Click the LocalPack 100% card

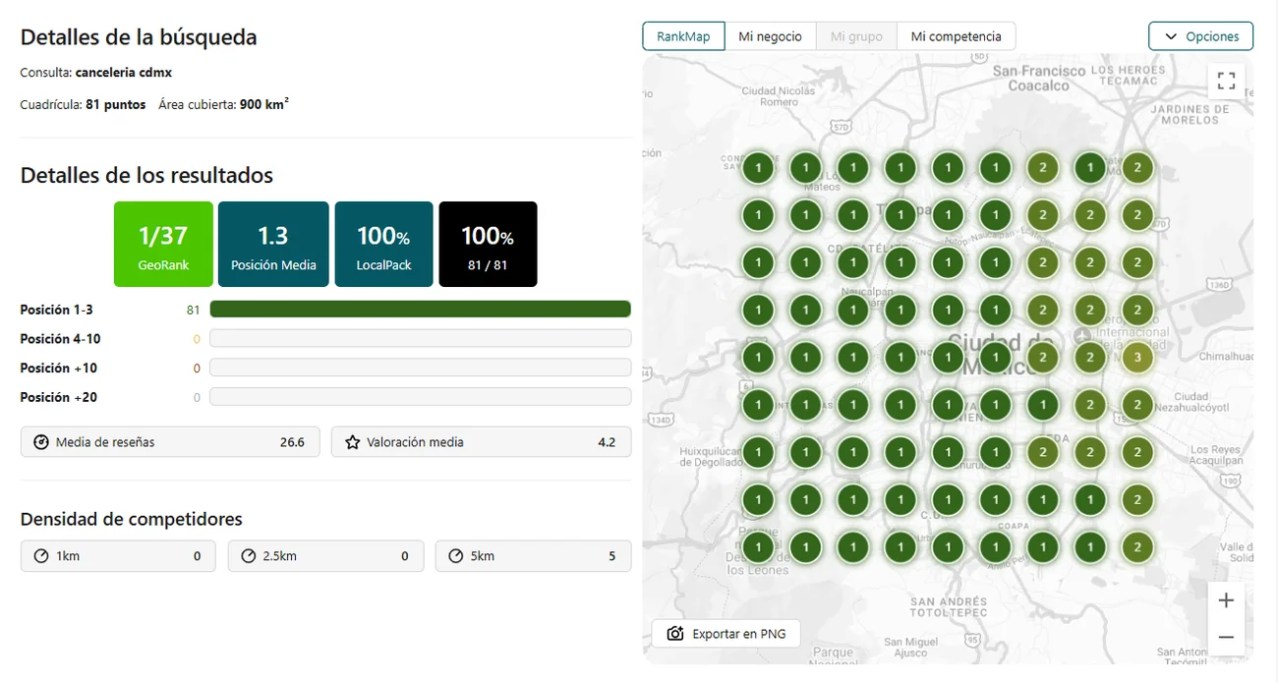tap(383, 244)
